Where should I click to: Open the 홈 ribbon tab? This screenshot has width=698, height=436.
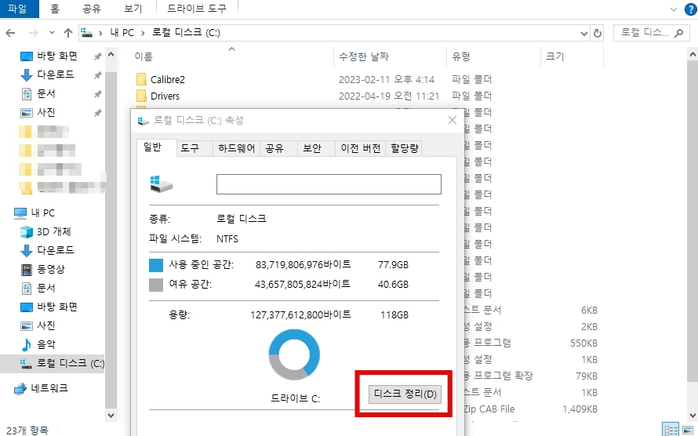point(55,9)
